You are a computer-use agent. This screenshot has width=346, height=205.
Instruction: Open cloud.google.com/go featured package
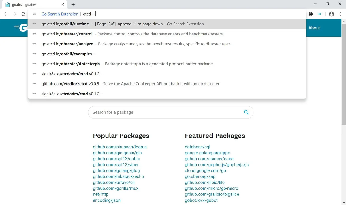click(x=205, y=170)
